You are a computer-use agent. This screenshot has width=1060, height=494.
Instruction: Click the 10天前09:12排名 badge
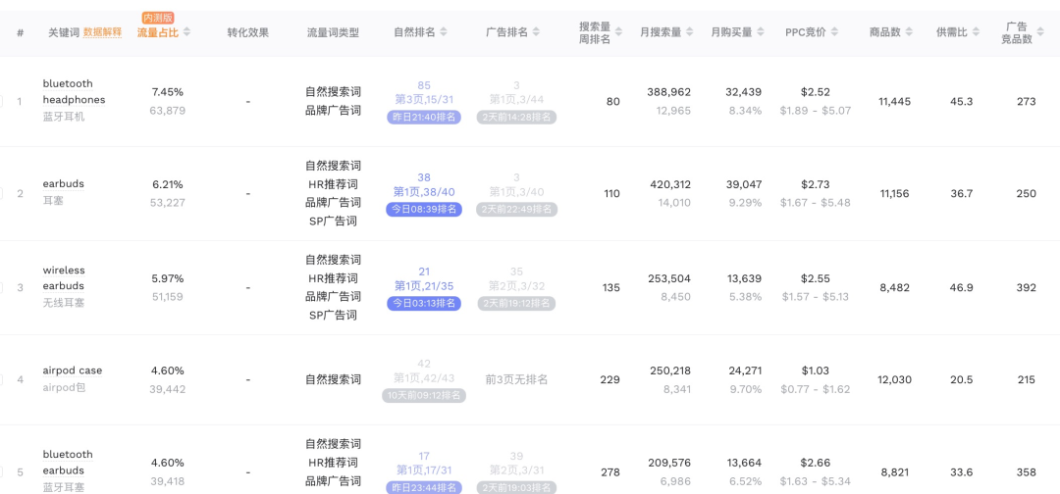(x=424, y=396)
